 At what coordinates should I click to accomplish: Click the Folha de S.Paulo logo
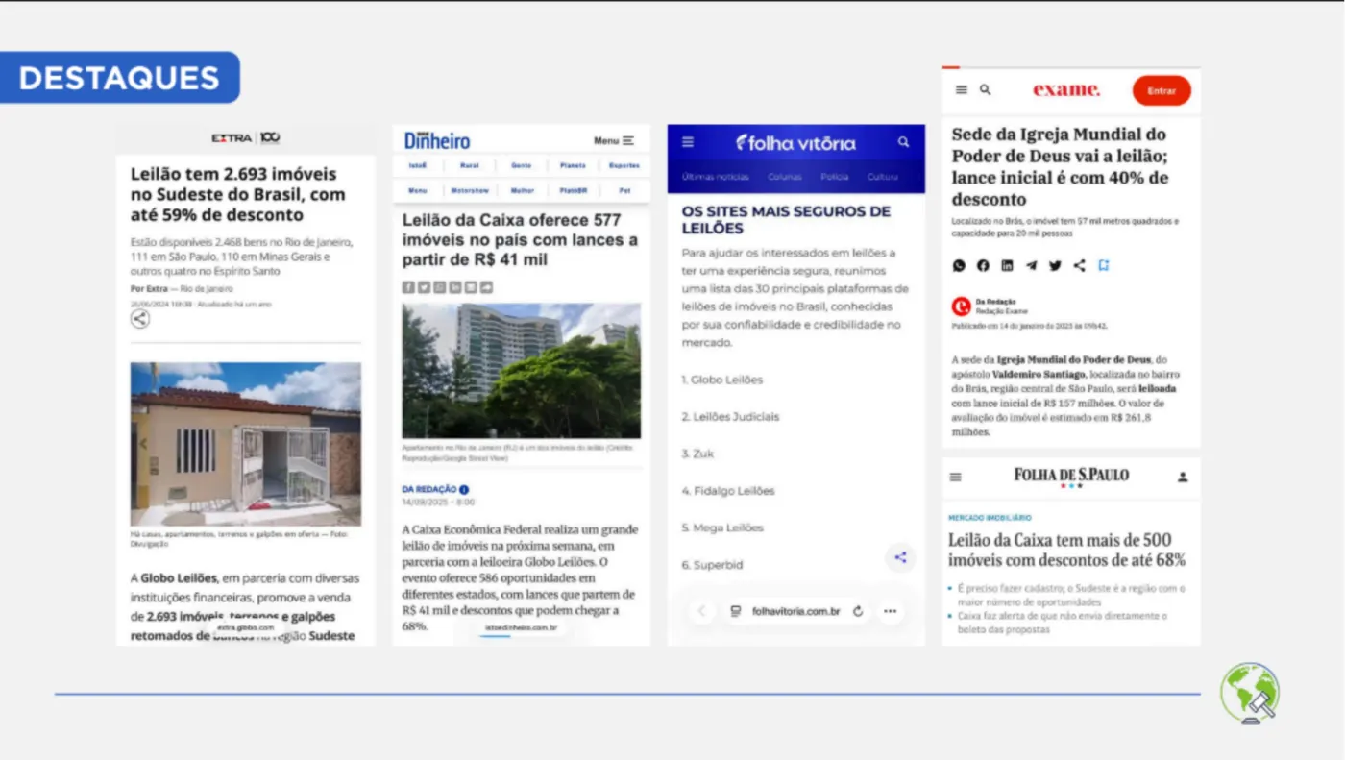[1071, 476]
